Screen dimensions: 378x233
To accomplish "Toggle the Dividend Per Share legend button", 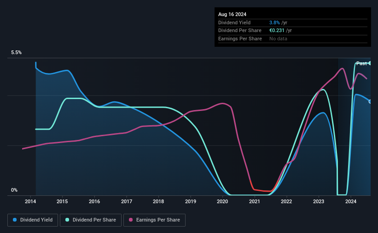I will pos(91,220).
